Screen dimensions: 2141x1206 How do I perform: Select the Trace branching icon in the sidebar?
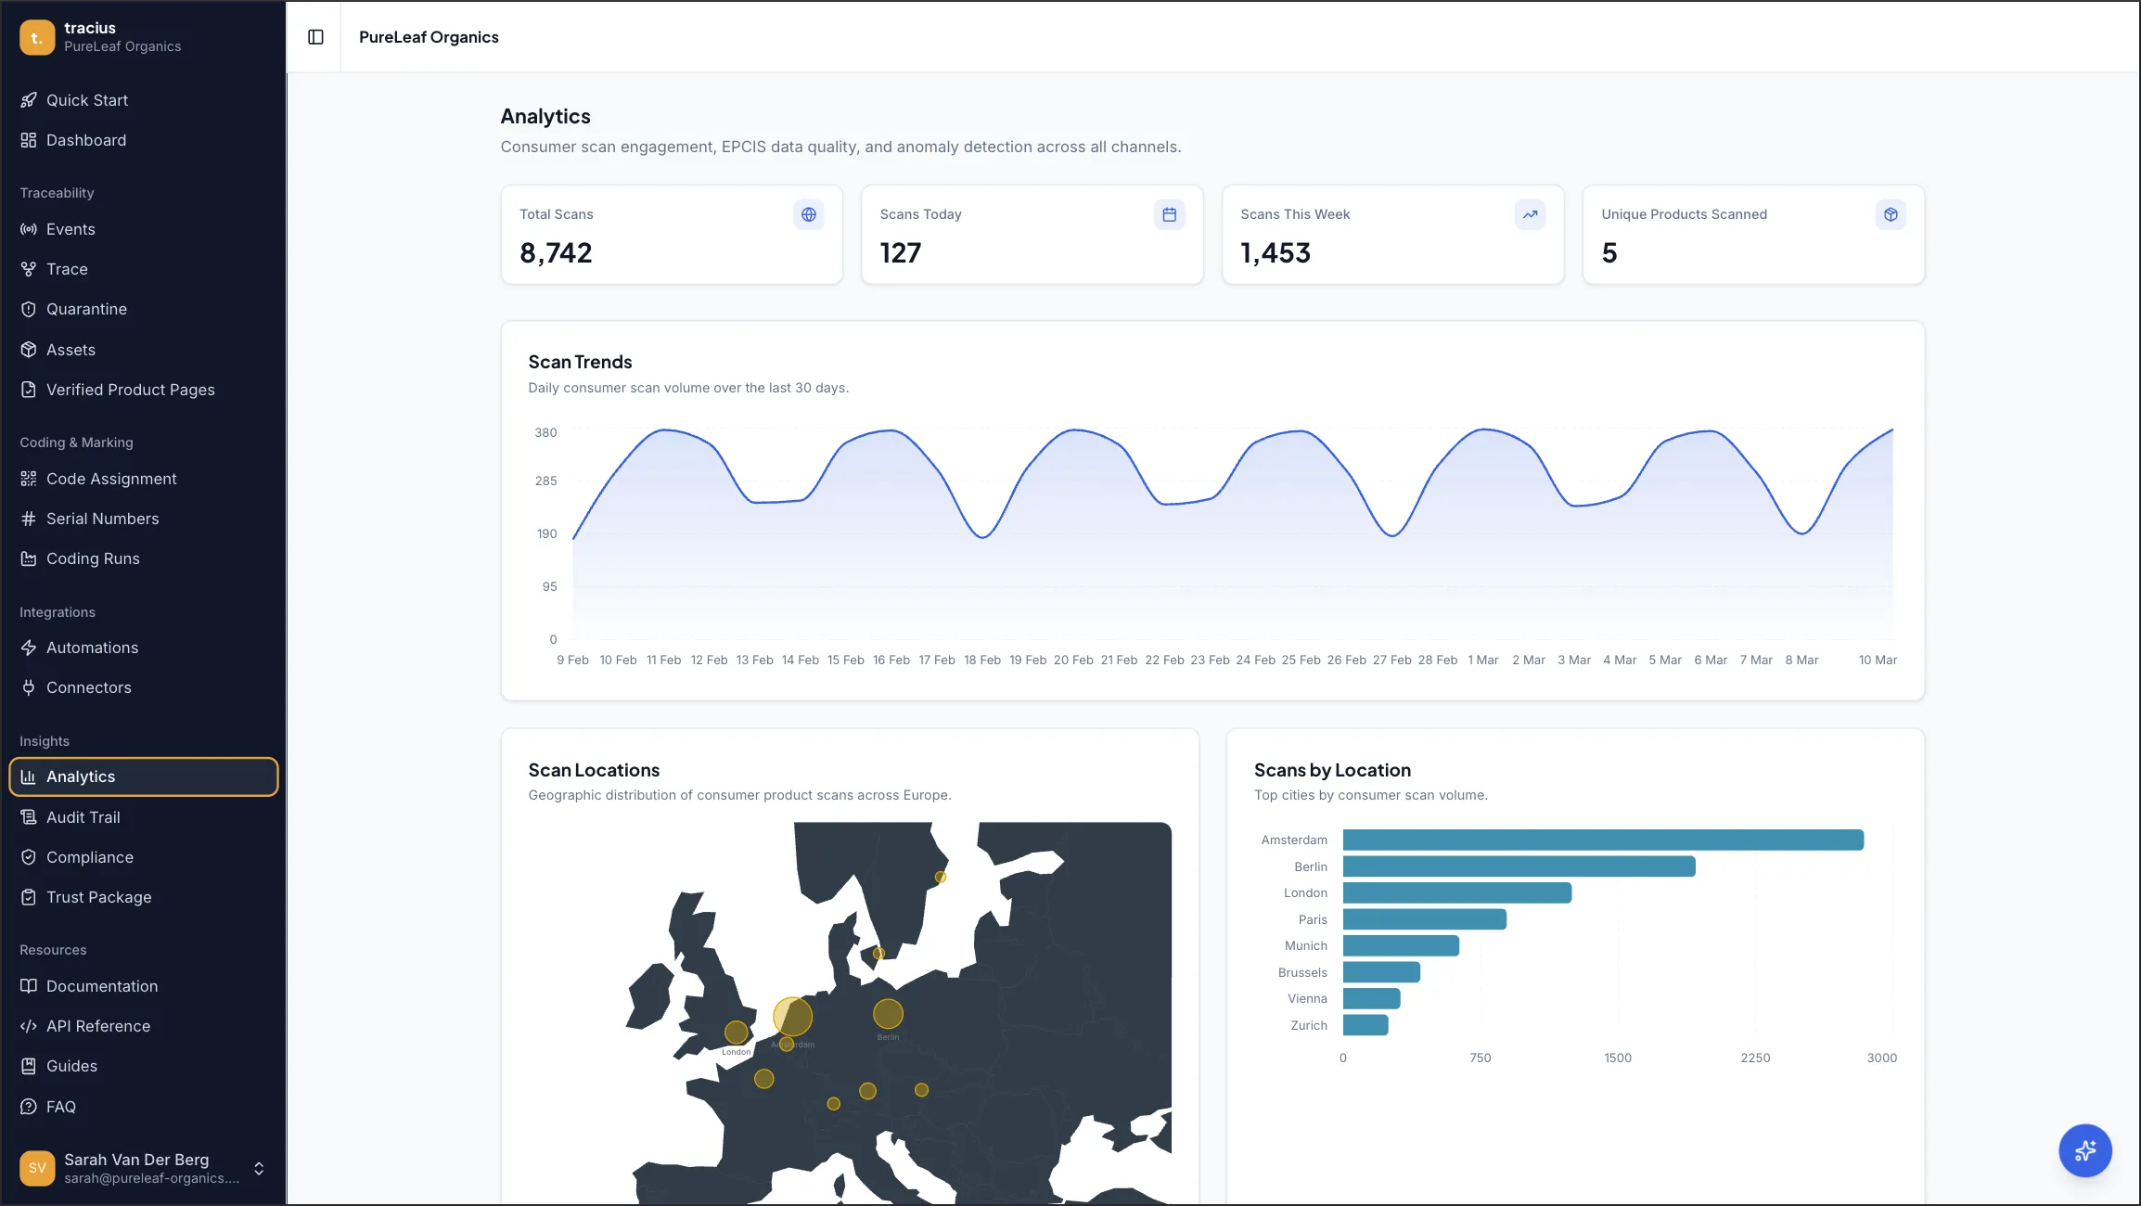[29, 269]
